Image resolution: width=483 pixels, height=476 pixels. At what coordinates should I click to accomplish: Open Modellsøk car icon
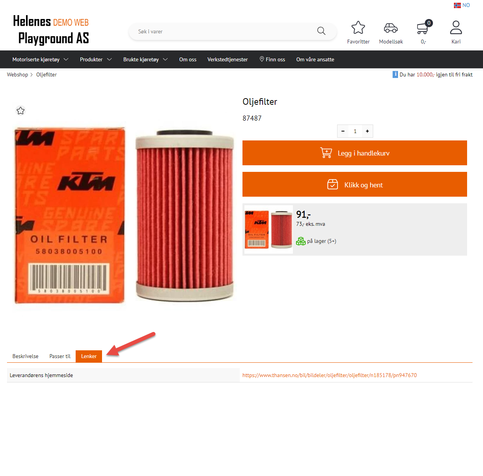coord(391,28)
